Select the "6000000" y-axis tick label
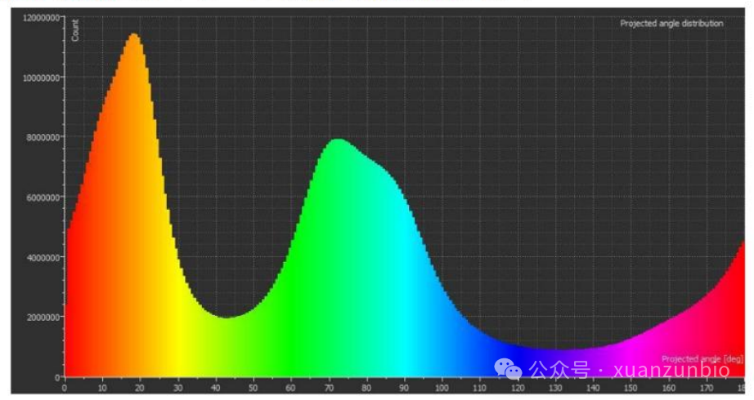 click(x=43, y=198)
